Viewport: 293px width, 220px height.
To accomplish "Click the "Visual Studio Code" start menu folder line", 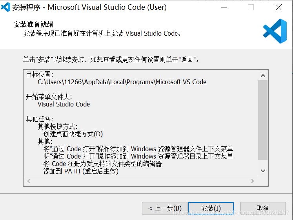I will [64, 104].
